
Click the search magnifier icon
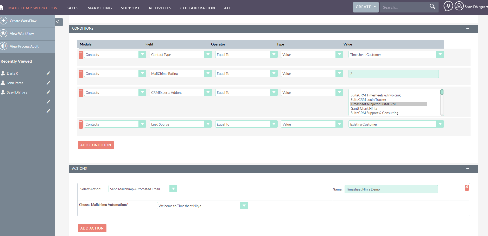(x=432, y=6)
